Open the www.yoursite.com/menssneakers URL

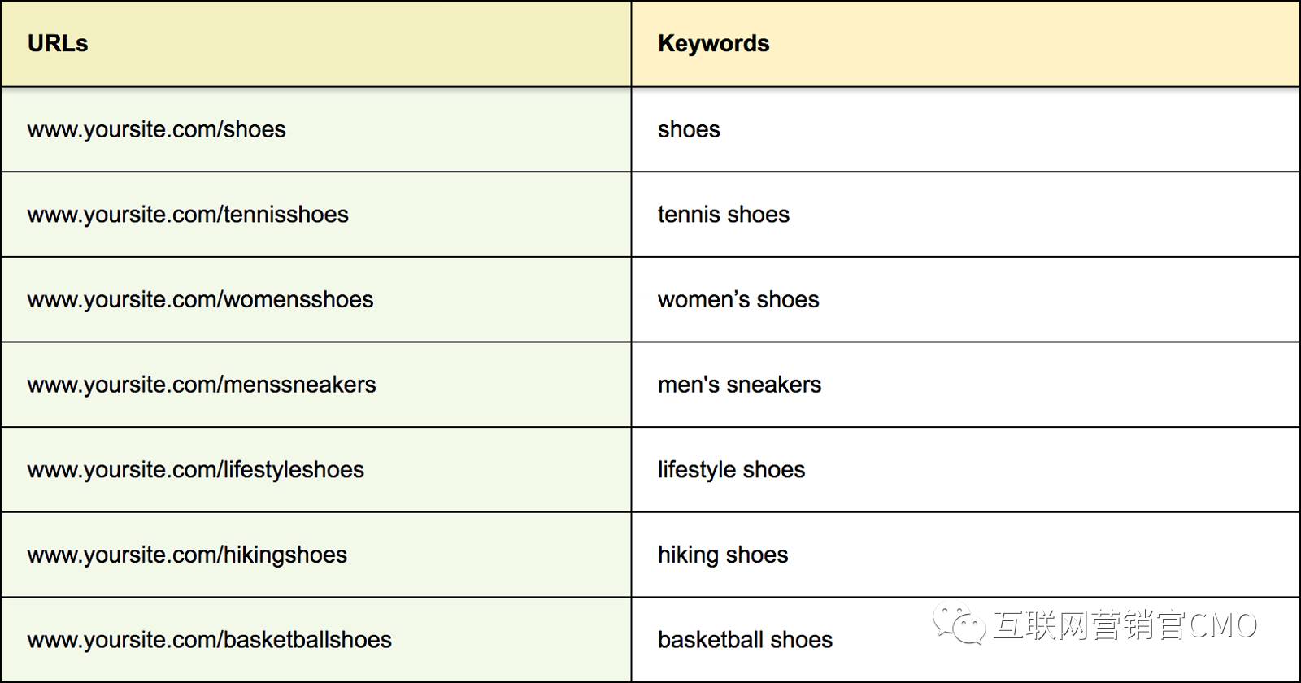click(x=202, y=385)
